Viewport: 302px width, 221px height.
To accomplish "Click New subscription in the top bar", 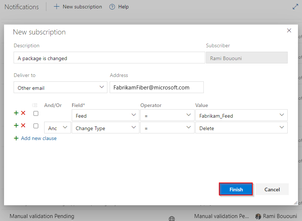I will (78, 7).
